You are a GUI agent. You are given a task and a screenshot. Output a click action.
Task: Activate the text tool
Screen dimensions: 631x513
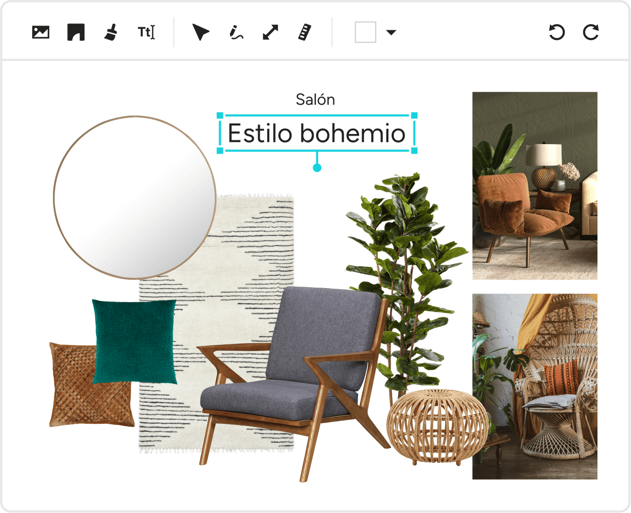[x=146, y=33]
